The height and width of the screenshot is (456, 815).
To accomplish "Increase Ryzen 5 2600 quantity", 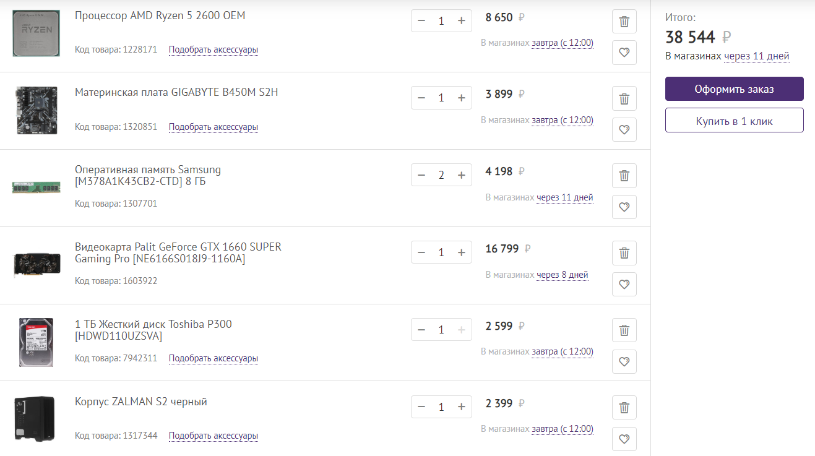I will point(461,21).
